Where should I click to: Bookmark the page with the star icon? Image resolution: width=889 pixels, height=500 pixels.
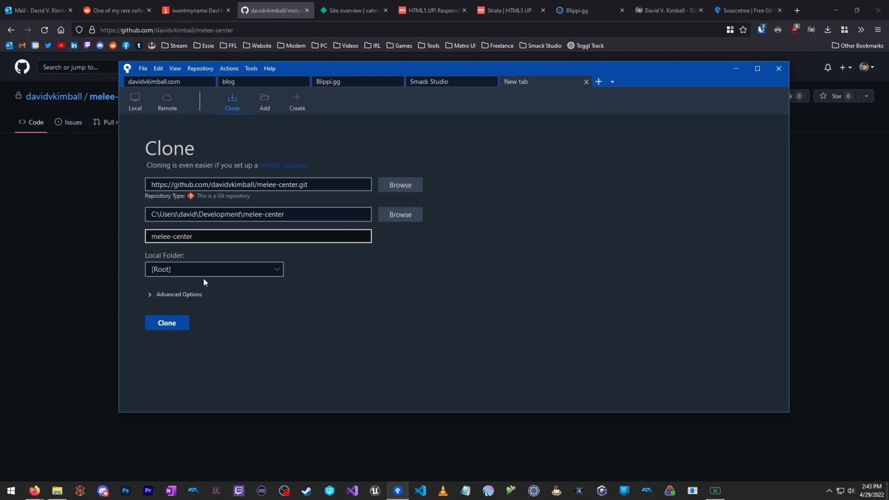pyautogui.click(x=743, y=30)
